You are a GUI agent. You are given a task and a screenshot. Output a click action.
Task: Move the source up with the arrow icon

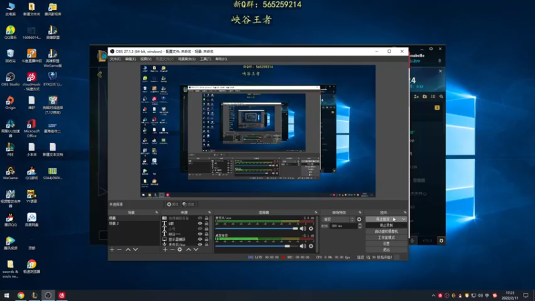pos(189,249)
